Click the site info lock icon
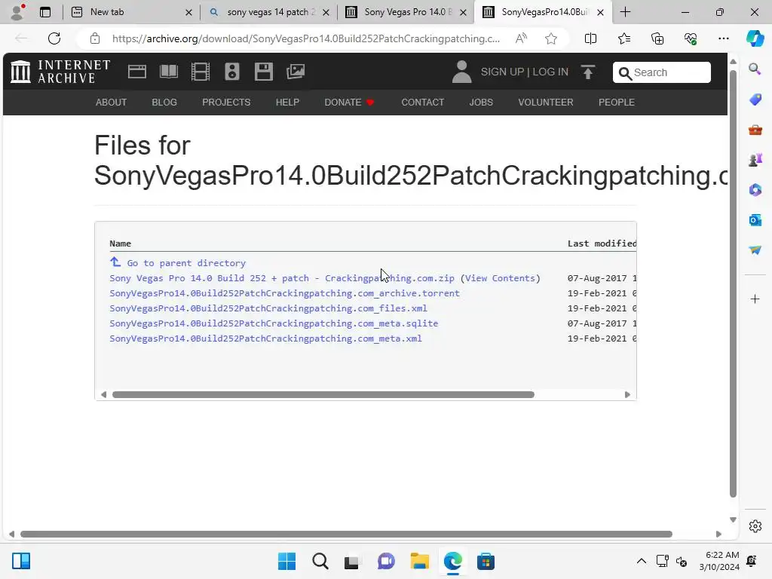 (x=95, y=38)
